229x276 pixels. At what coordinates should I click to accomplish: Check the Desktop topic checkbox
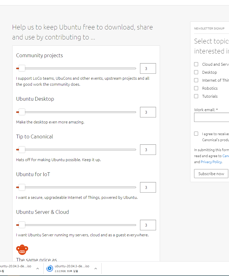[x=196, y=72]
